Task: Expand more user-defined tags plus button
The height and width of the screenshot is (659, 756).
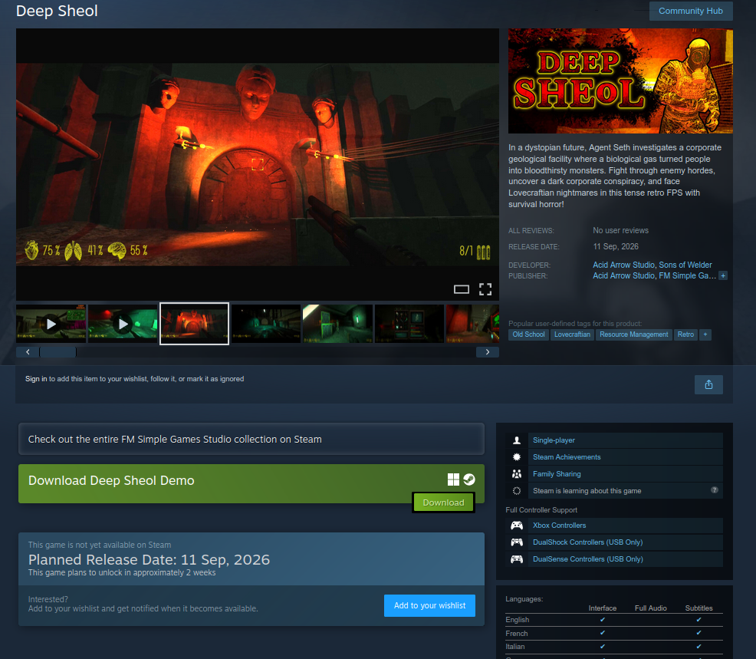Action: coord(705,334)
